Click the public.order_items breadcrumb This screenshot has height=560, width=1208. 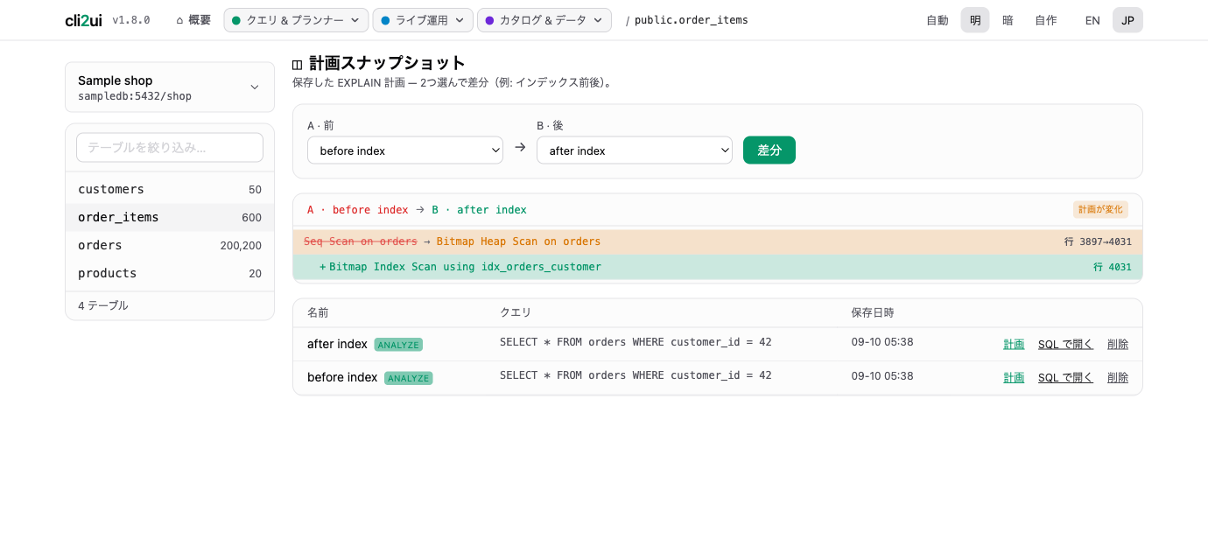pyautogui.click(x=692, y=20)
